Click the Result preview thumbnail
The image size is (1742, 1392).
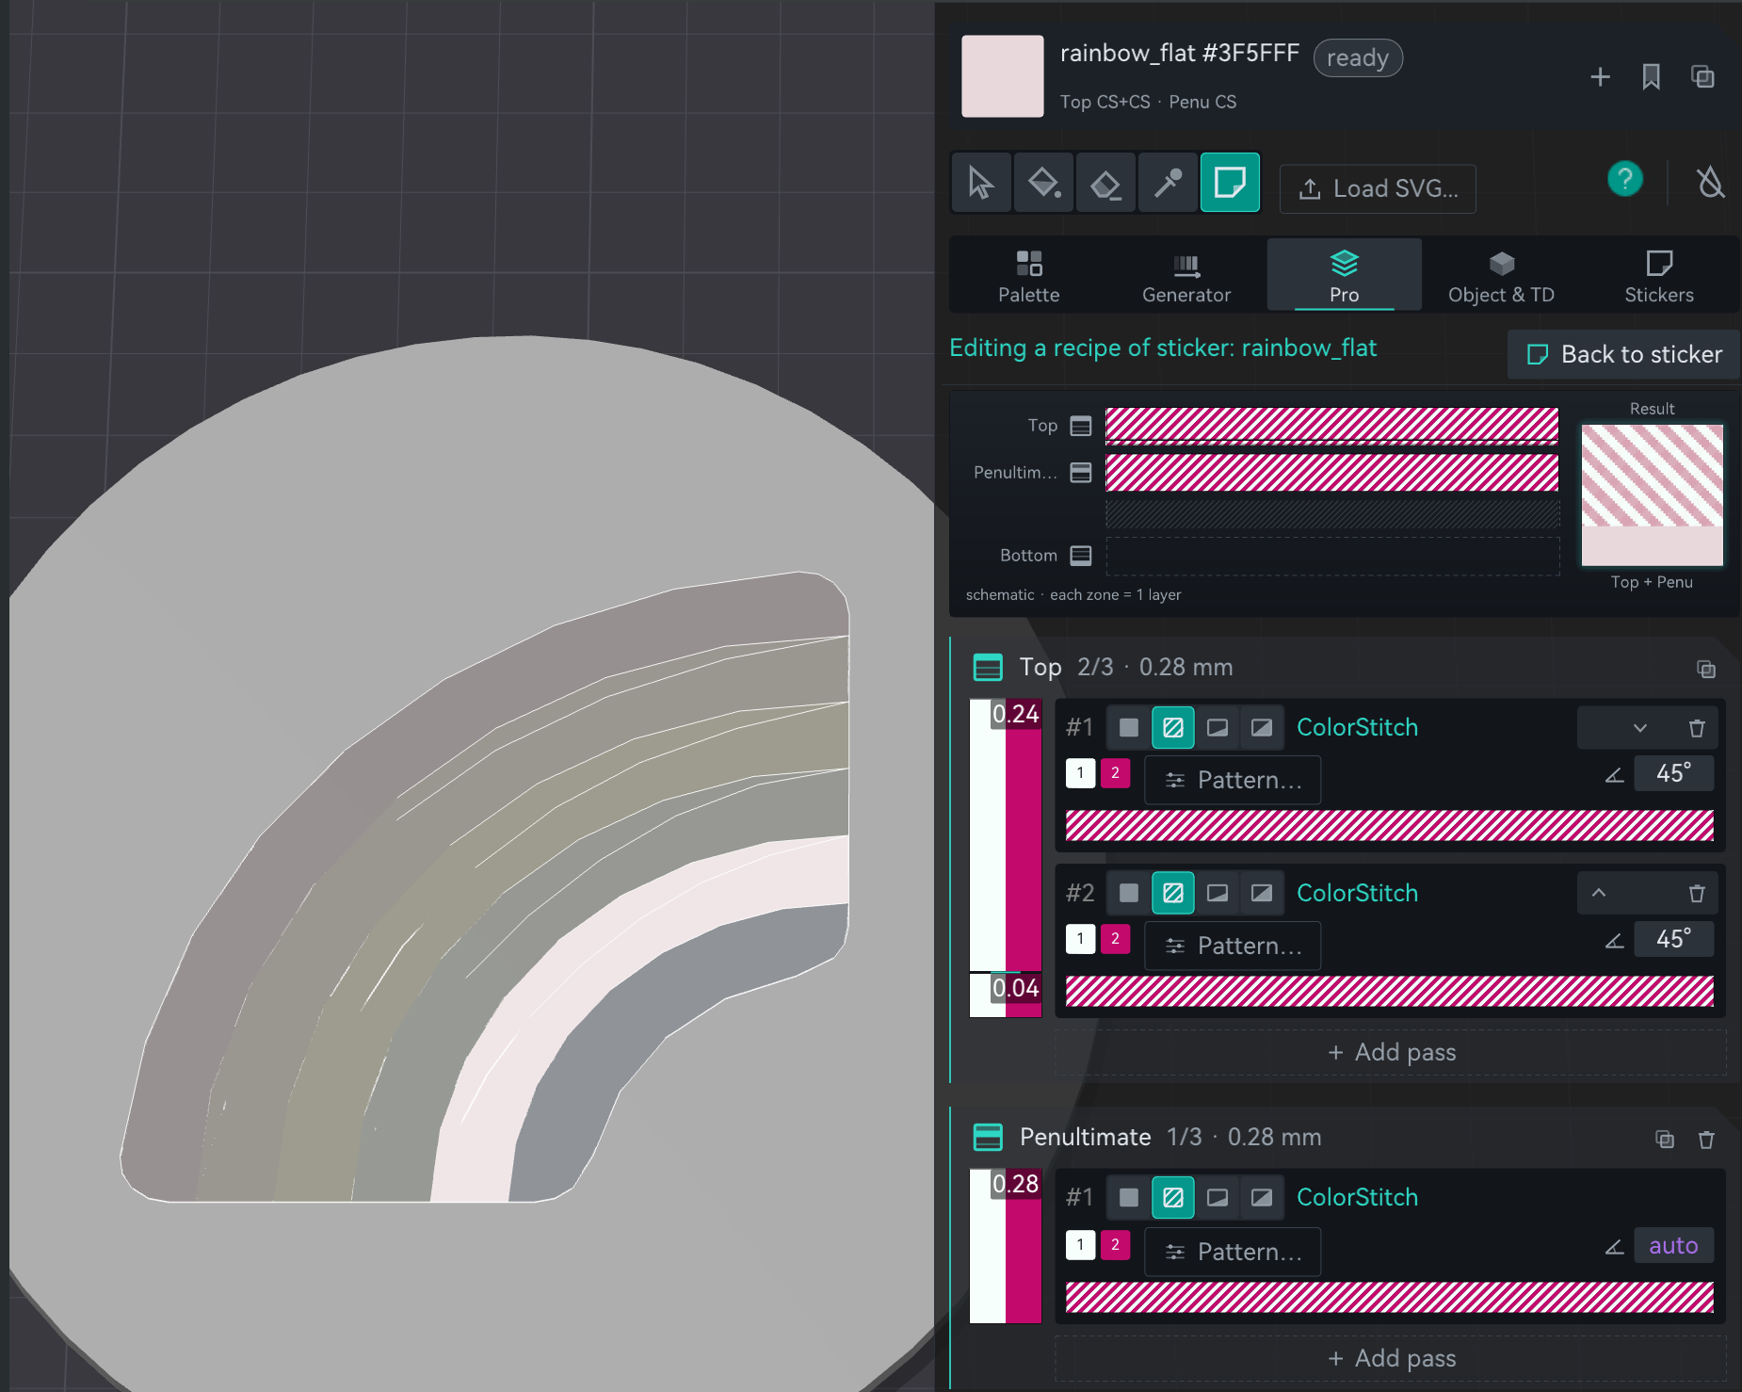pyautogui.click(x=1652, y=495)
